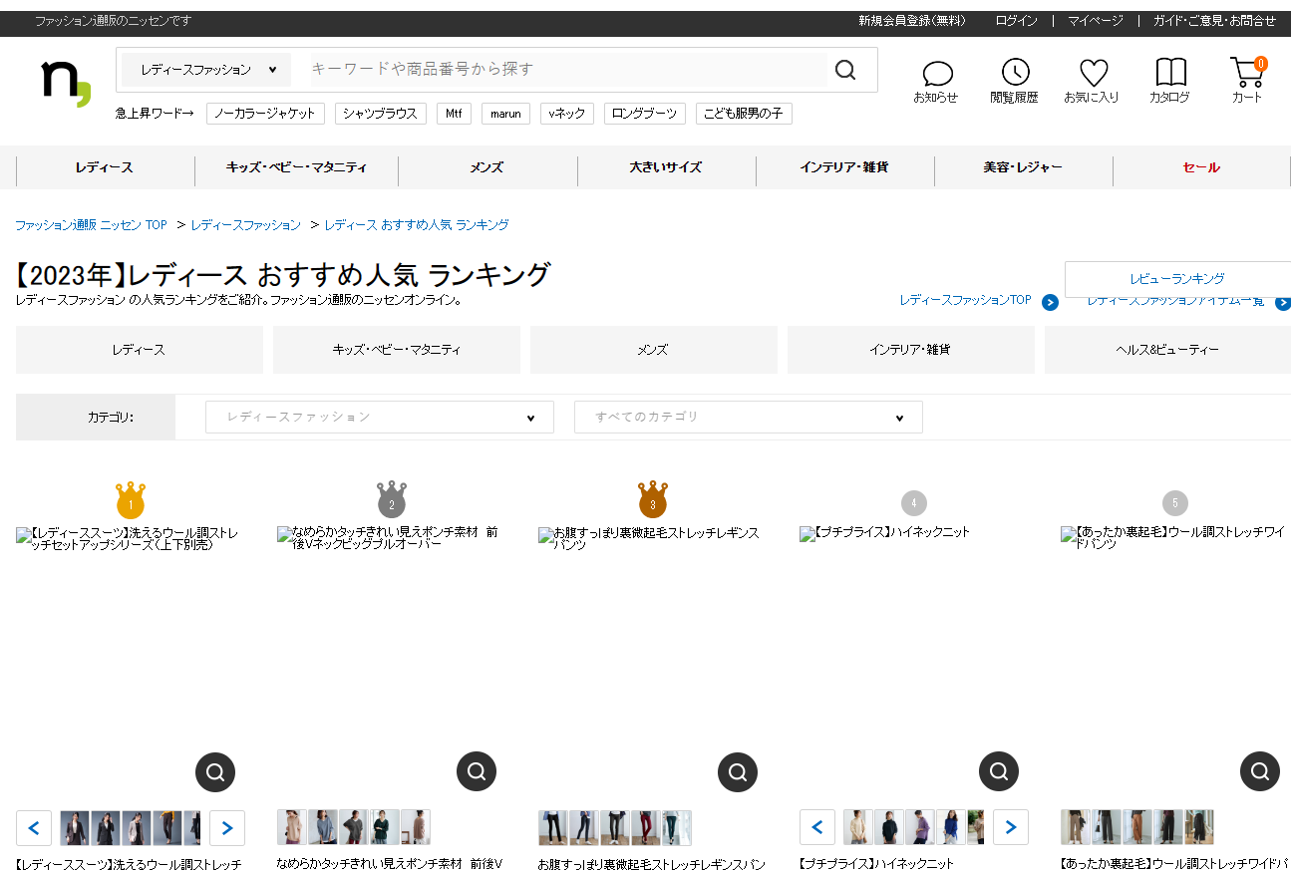Click marun trending keyword
Screen dimensions: 1291x871
pyautogui.click(x=505, y=114)
